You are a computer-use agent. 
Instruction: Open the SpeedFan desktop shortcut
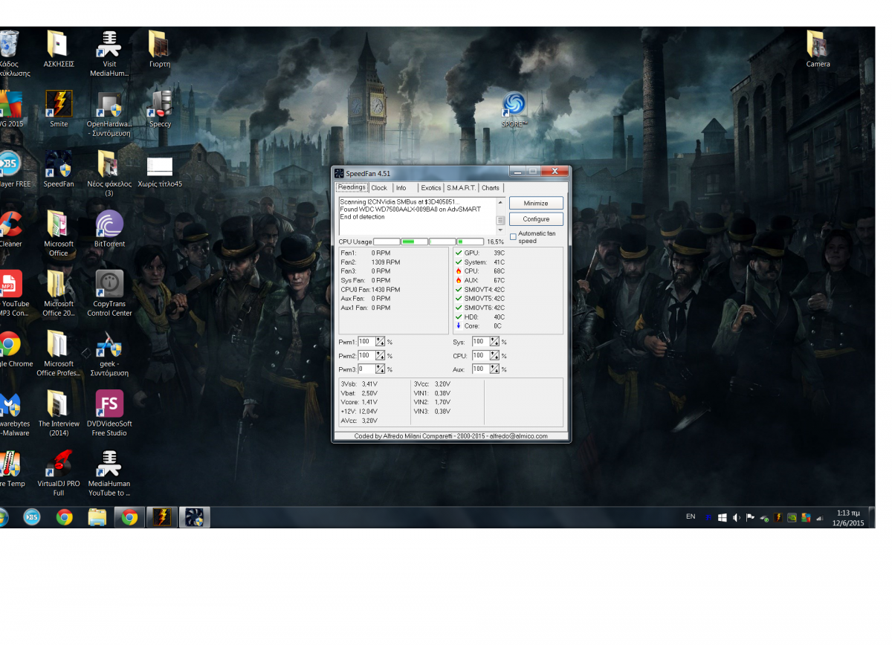[x=59, y=169]
